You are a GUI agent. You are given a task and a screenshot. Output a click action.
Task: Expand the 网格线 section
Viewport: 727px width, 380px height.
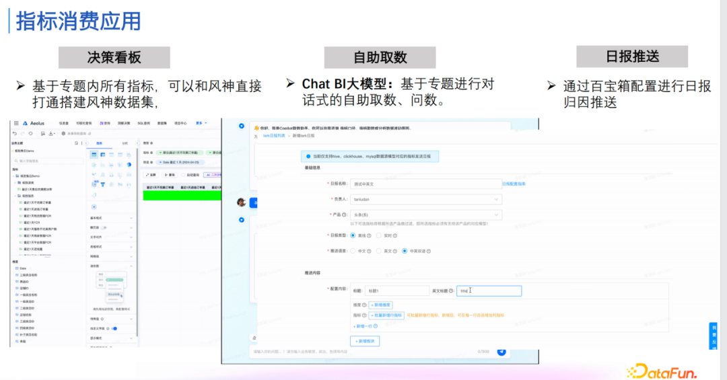(x=112, y=256)
